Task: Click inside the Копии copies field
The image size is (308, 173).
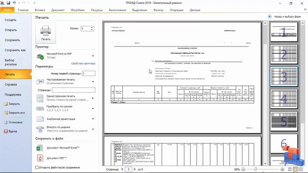Action: (x=86, y=29)
